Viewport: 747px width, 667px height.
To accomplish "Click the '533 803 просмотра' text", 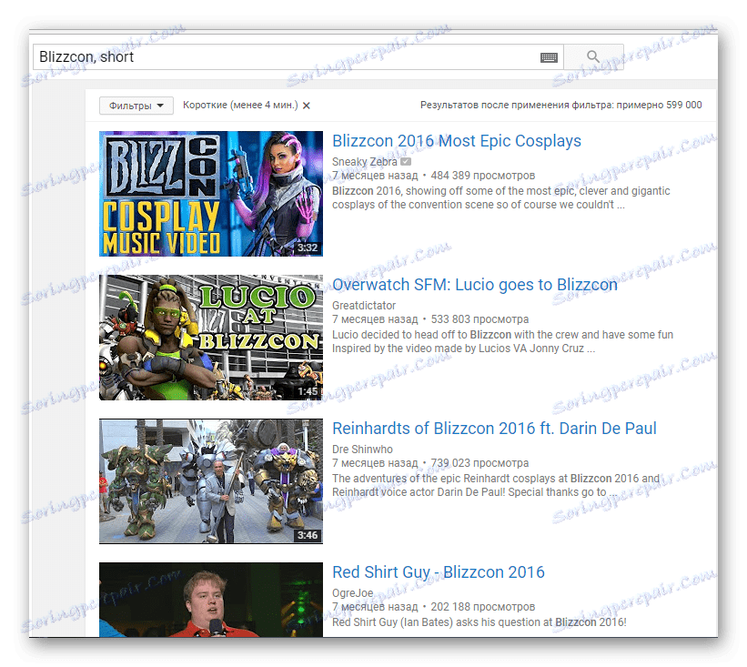I will 479,319.
